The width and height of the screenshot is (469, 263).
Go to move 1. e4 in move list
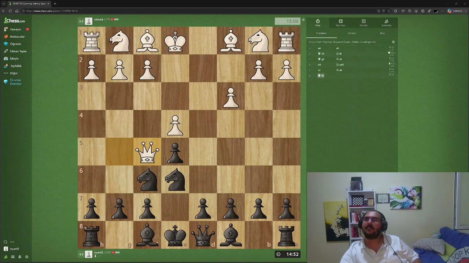[319, 48]
